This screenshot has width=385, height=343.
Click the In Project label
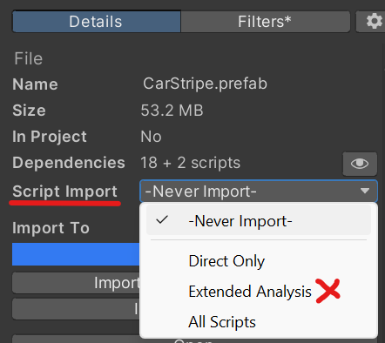pyautogui.click(x=50, y=137)
